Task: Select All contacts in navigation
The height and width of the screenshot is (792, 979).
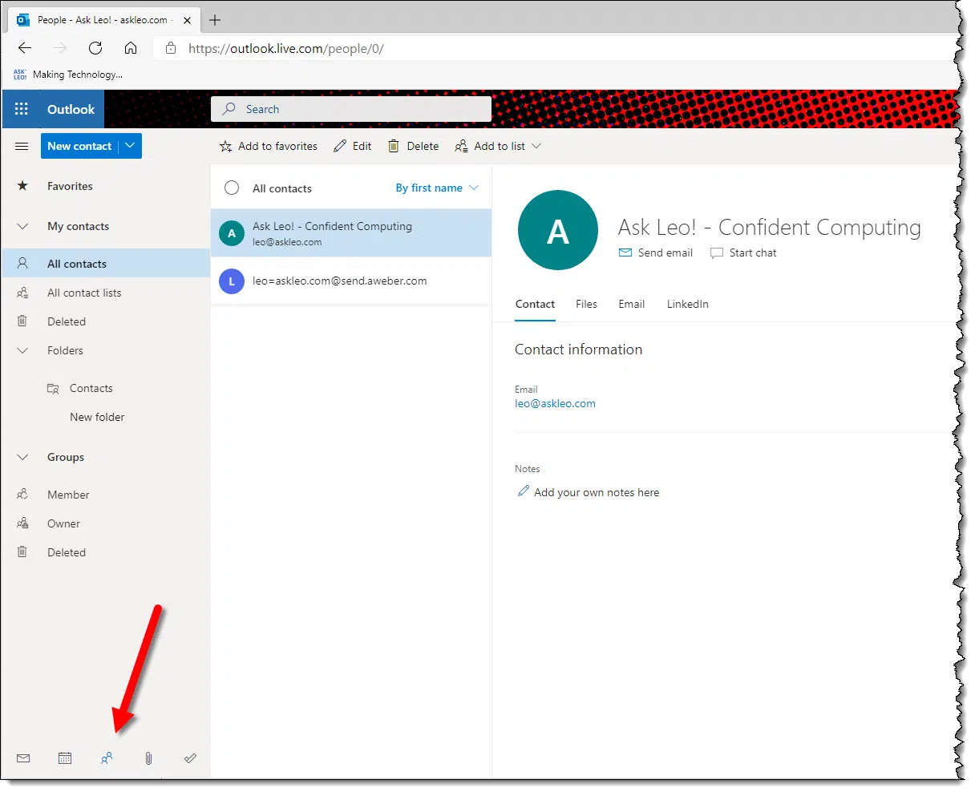Action: (x=106, y=264)
